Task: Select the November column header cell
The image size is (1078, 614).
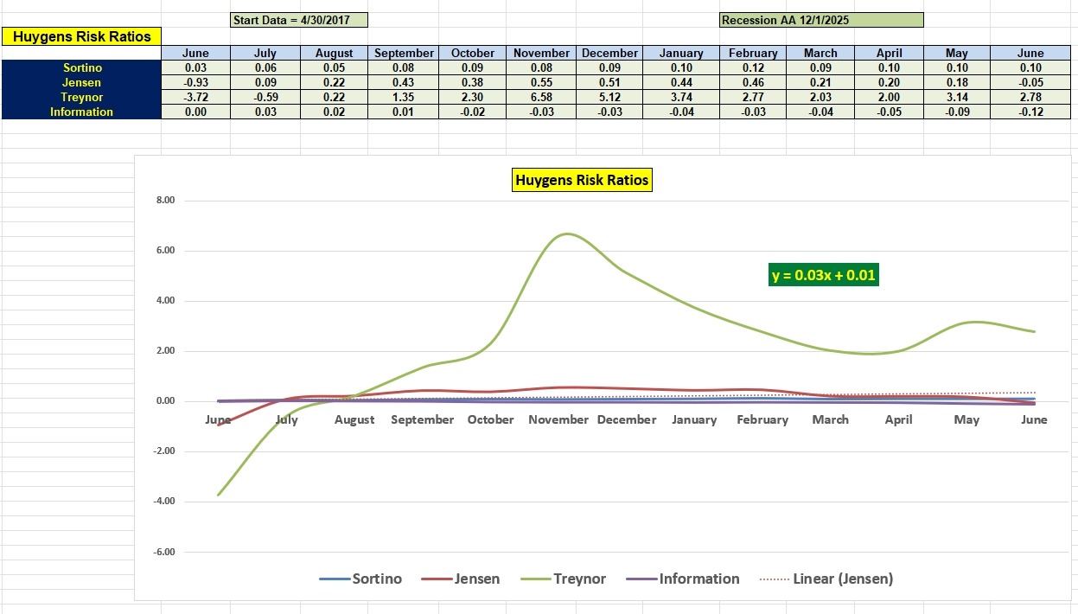Action: pos(542,53)
